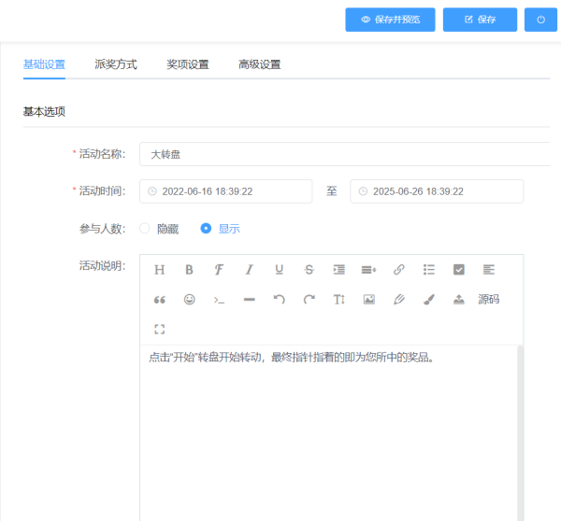Viewport: 561px width, 521px height.
Task: Click the blue power button
Action: 541,20
